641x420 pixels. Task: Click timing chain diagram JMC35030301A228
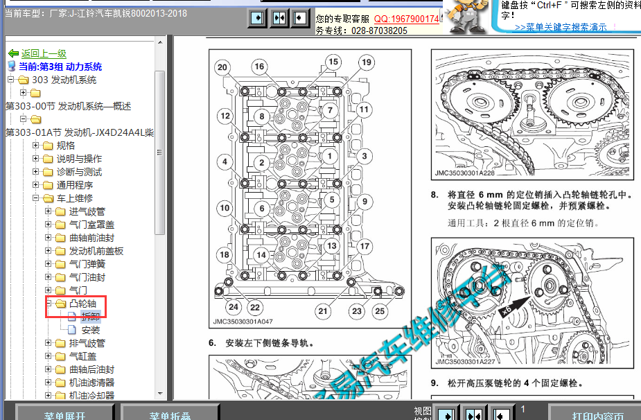[532, 114]
